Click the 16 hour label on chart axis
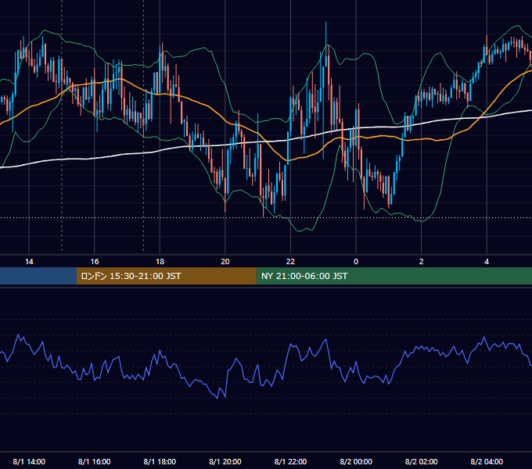532x469 pixels. [x=95, y=262]
